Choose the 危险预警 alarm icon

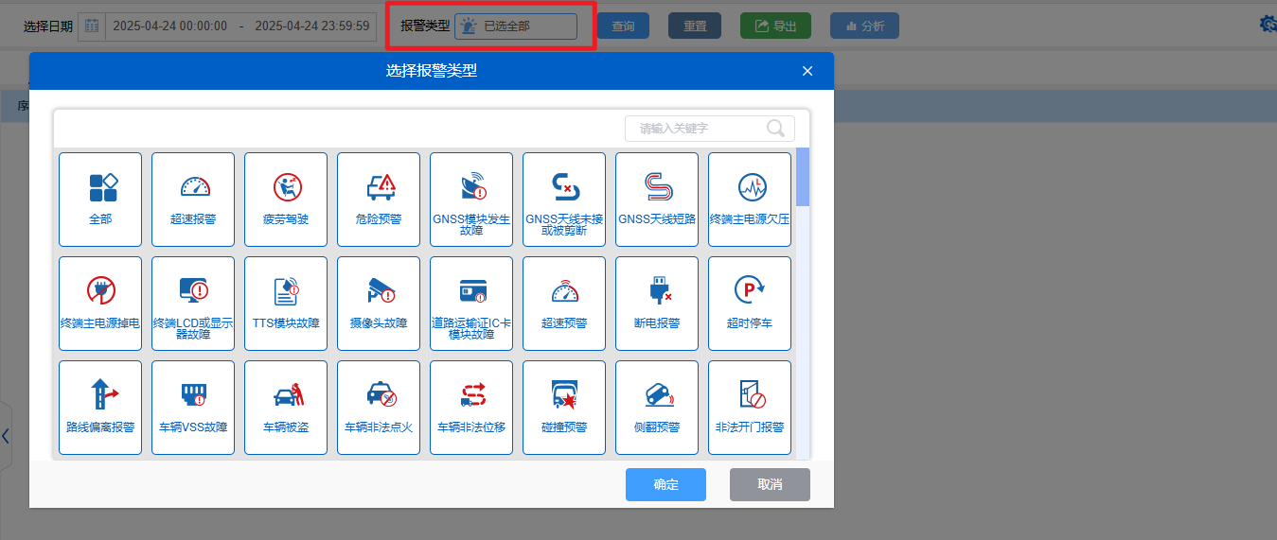point(379,187)
